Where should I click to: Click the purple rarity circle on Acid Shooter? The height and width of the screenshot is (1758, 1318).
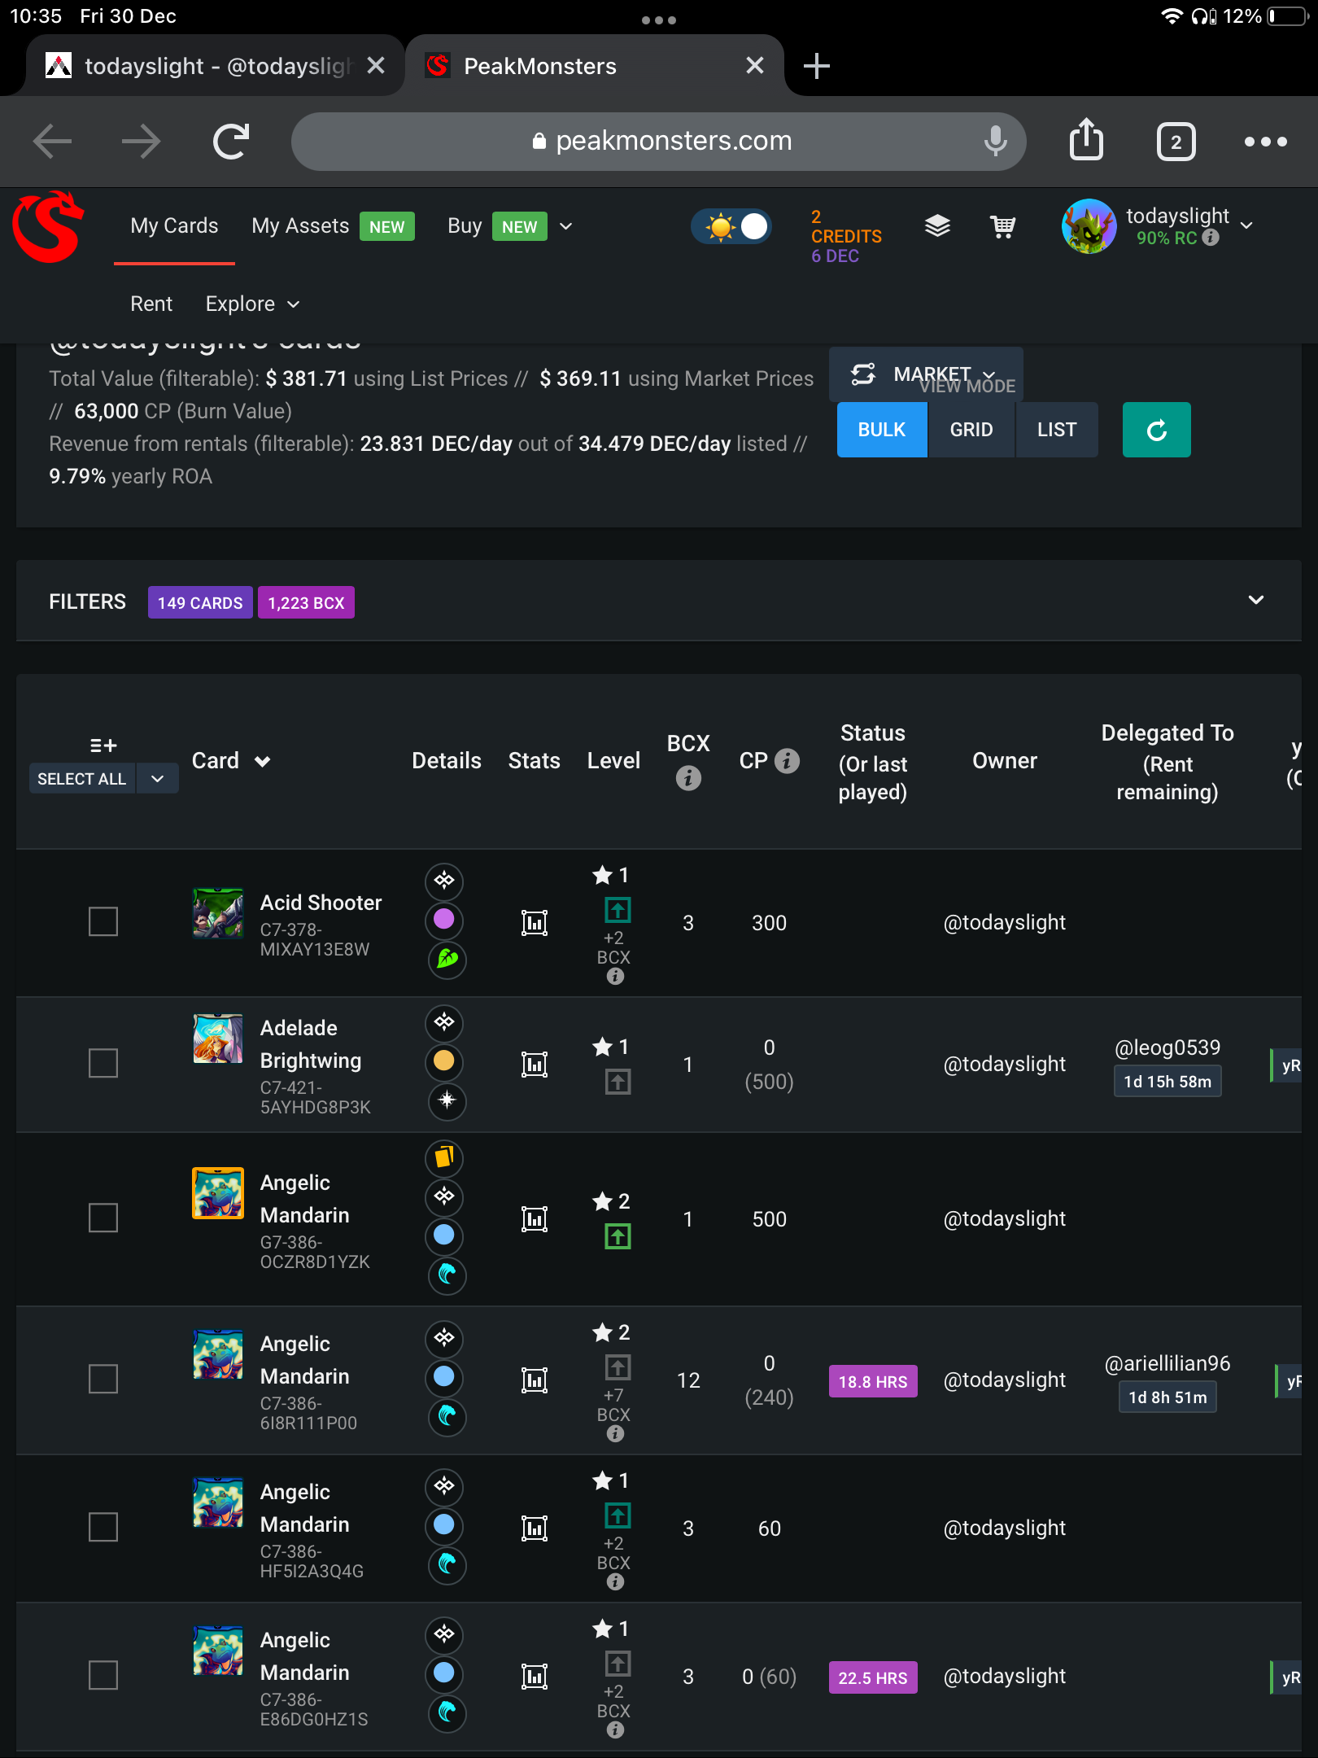click(x=444, y=920)
